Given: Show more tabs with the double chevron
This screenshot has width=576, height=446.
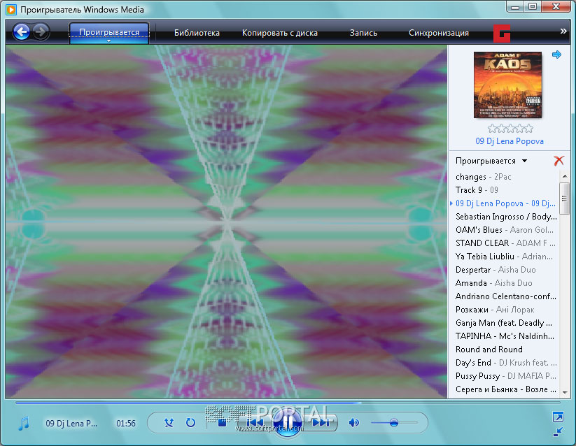Looking at the screenshot, I should pyautogui.click(x=563, y=31).
